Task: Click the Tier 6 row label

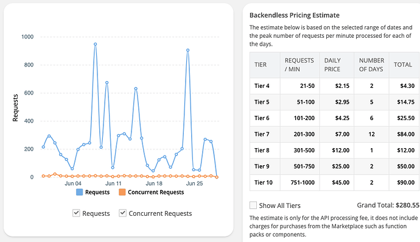Action: [x=262, y=118]
